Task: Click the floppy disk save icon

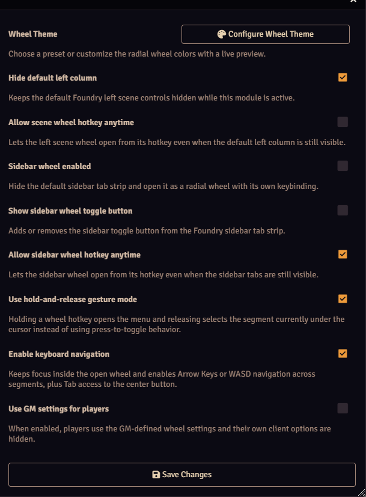Action: [156, 475]
